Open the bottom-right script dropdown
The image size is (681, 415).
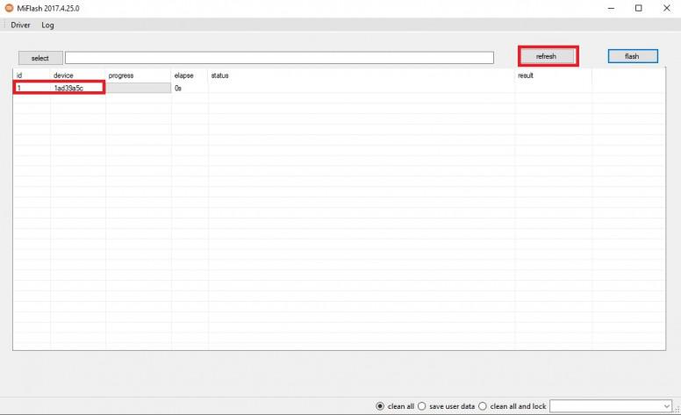point(611,406)
